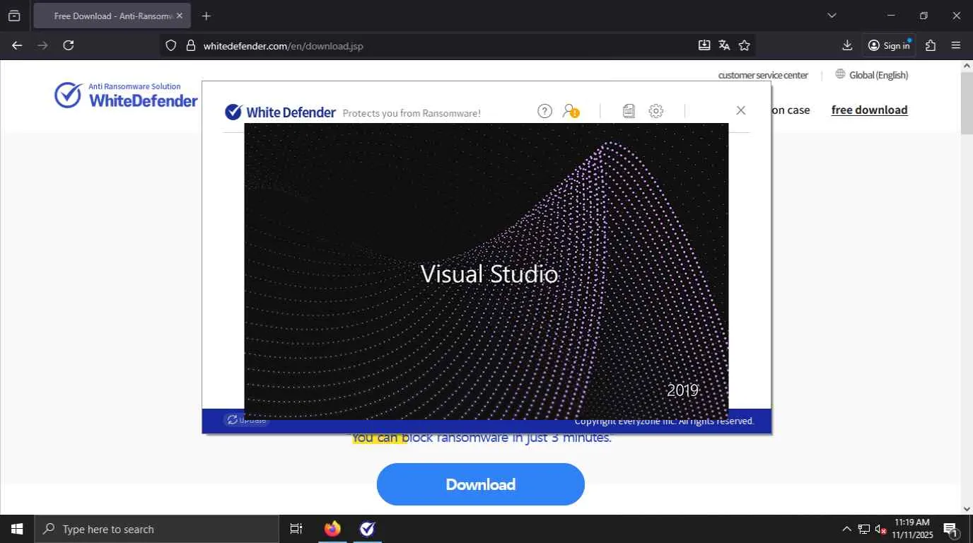Select the Free Download browser tab
Image resolution: width=973 pixels, height=543 pixels.
[x=112, y=16]
